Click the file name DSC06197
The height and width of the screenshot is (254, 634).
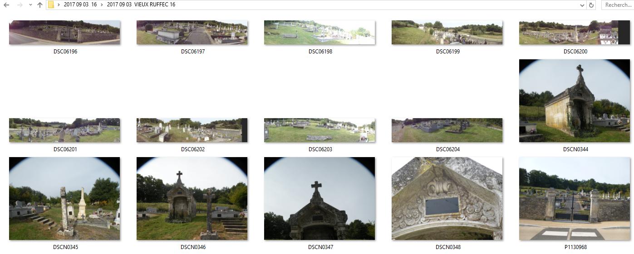tap(193, 52)
